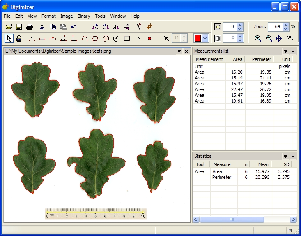Open the Tools menu

[100, 16]
